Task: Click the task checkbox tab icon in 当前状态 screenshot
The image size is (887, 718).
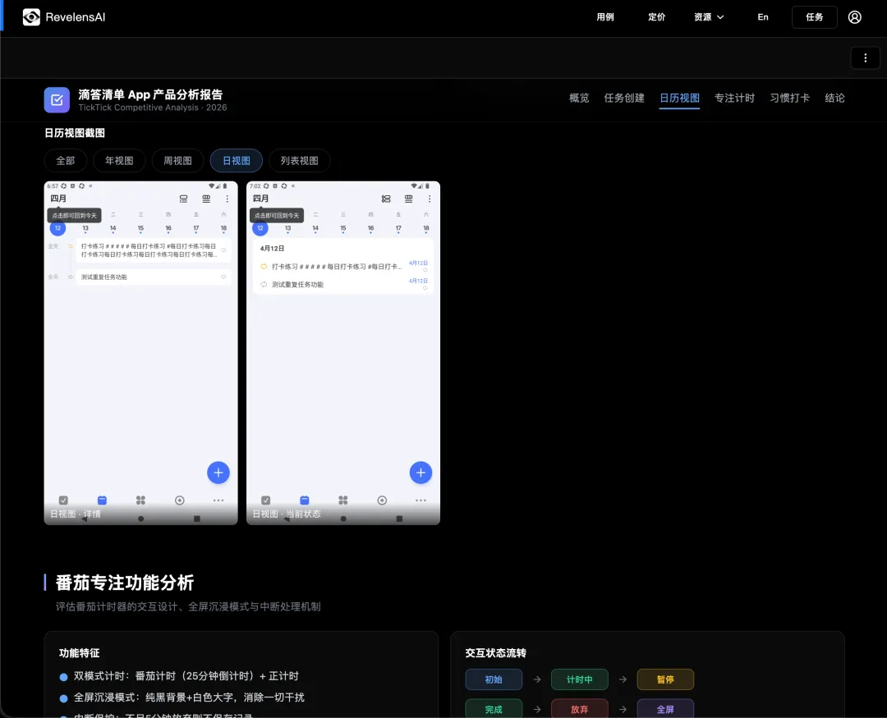Action: click(266, 501)
